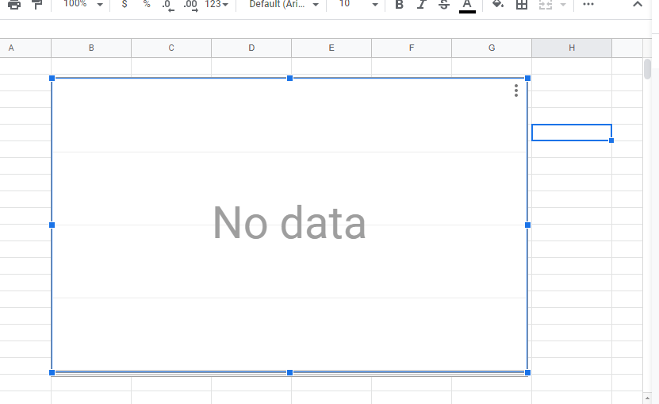This screenshot has height=404, width=659.
Task: Open the merge cells dropdown arrow
Action: pyautogui.click(x=563, y=5)
